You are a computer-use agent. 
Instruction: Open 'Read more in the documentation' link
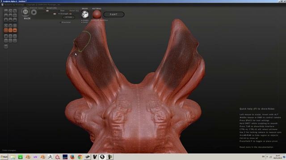256,147
